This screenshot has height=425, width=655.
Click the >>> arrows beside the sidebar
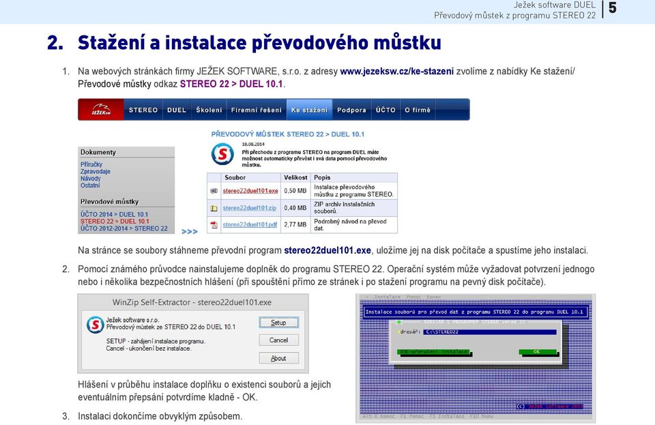[x=190, y=231]
